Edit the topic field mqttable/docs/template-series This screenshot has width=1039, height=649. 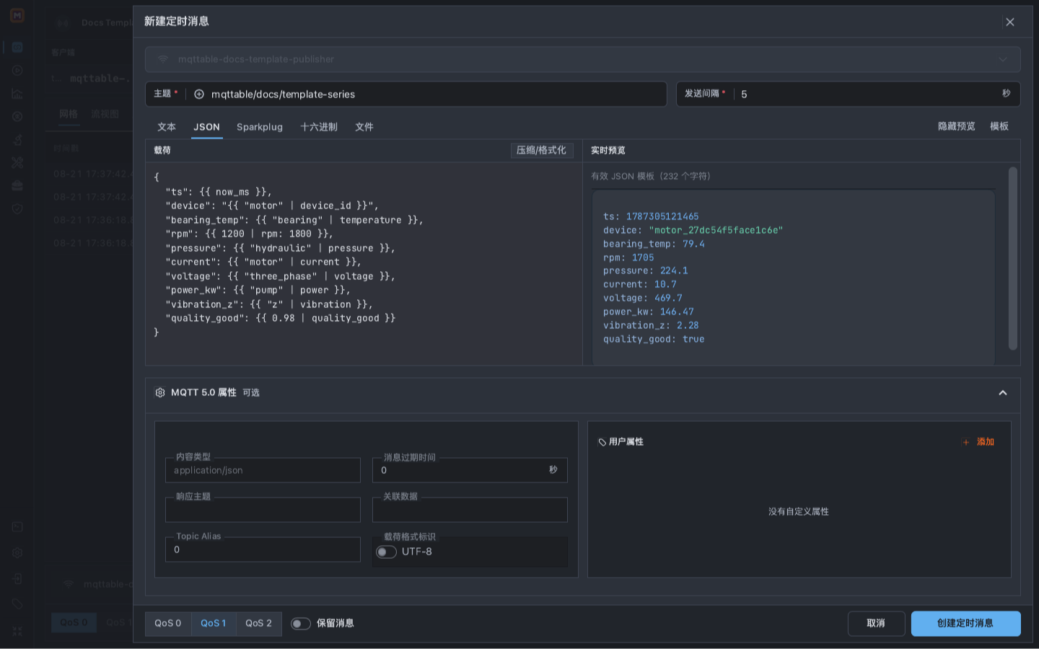point(435,94)
